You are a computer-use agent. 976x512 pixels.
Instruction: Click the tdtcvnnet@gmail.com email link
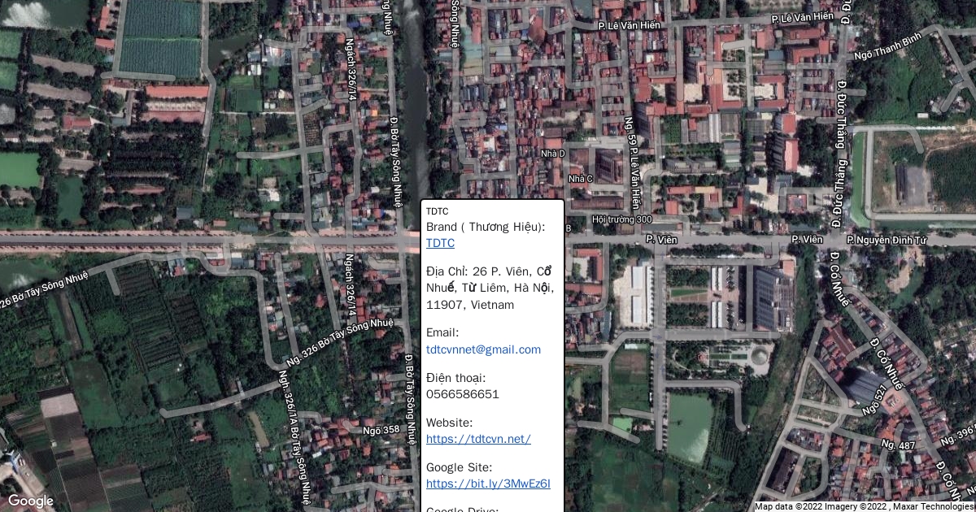[483, 349]
